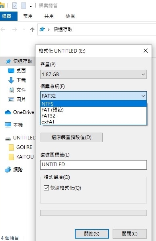The width and height of the screenshot is (156, 241).
Task: Expand the breadcrumb chevron before 快速存取
Action: pos(49,29)
